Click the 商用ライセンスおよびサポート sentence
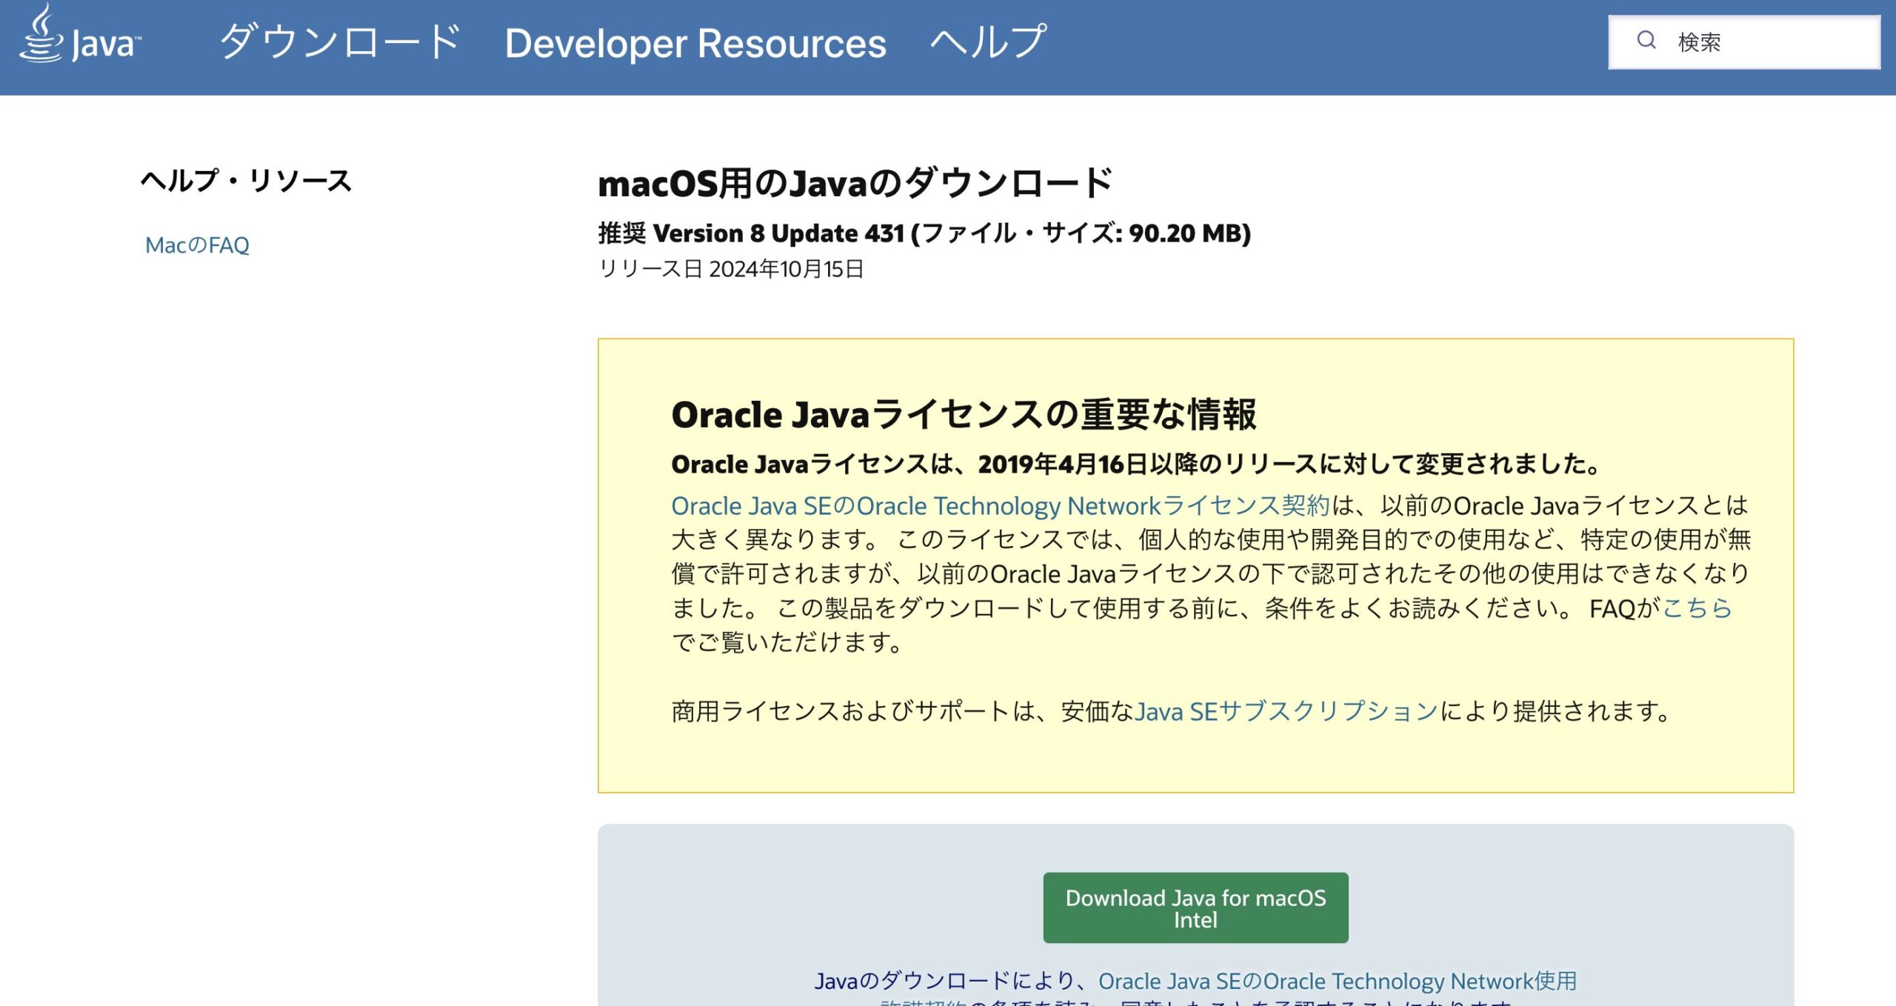 point(1169,711)
